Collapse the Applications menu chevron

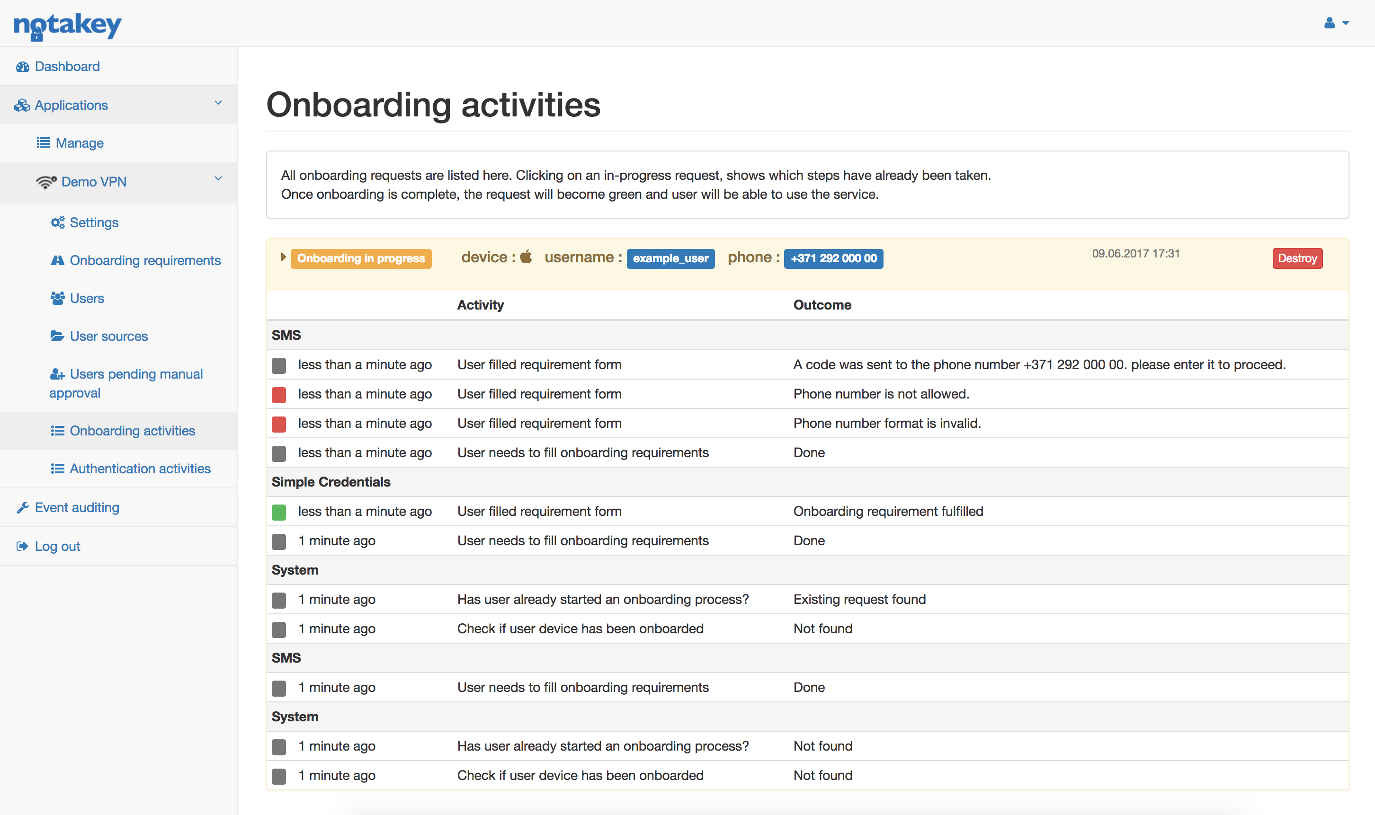(x=218, y=103)
